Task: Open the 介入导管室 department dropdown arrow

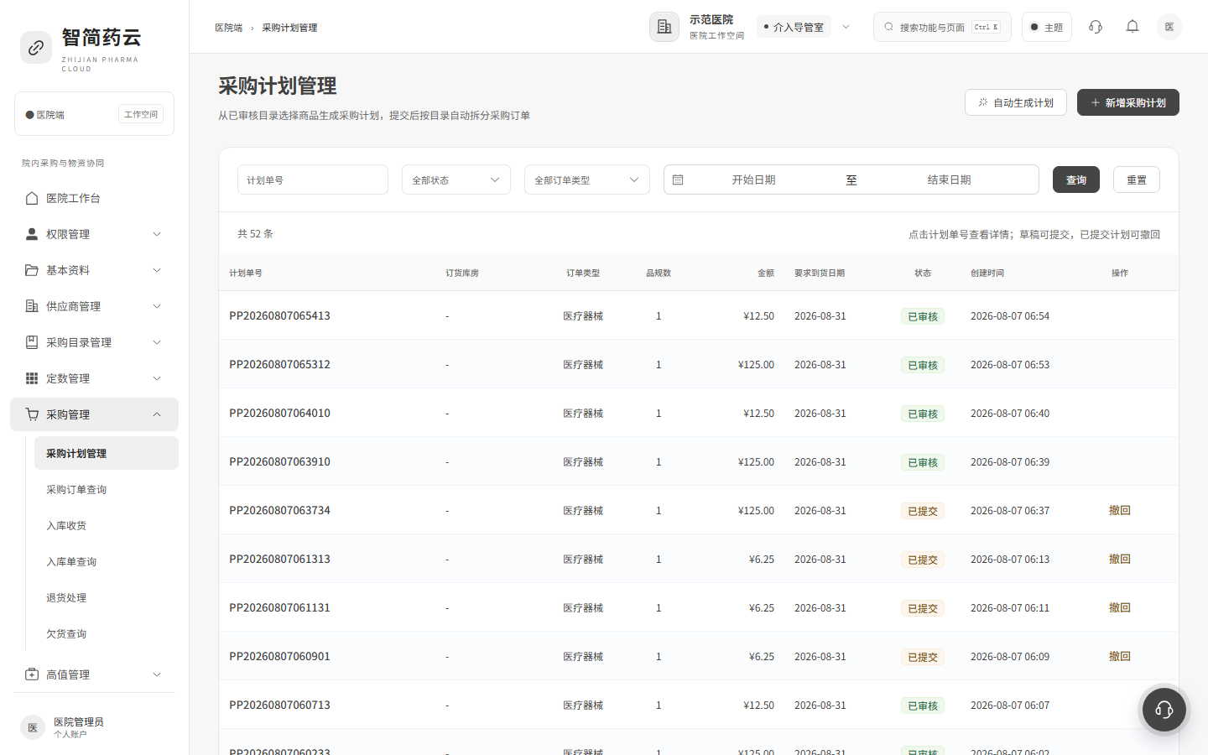Action: pyautogui.click(x=846, y=27)
